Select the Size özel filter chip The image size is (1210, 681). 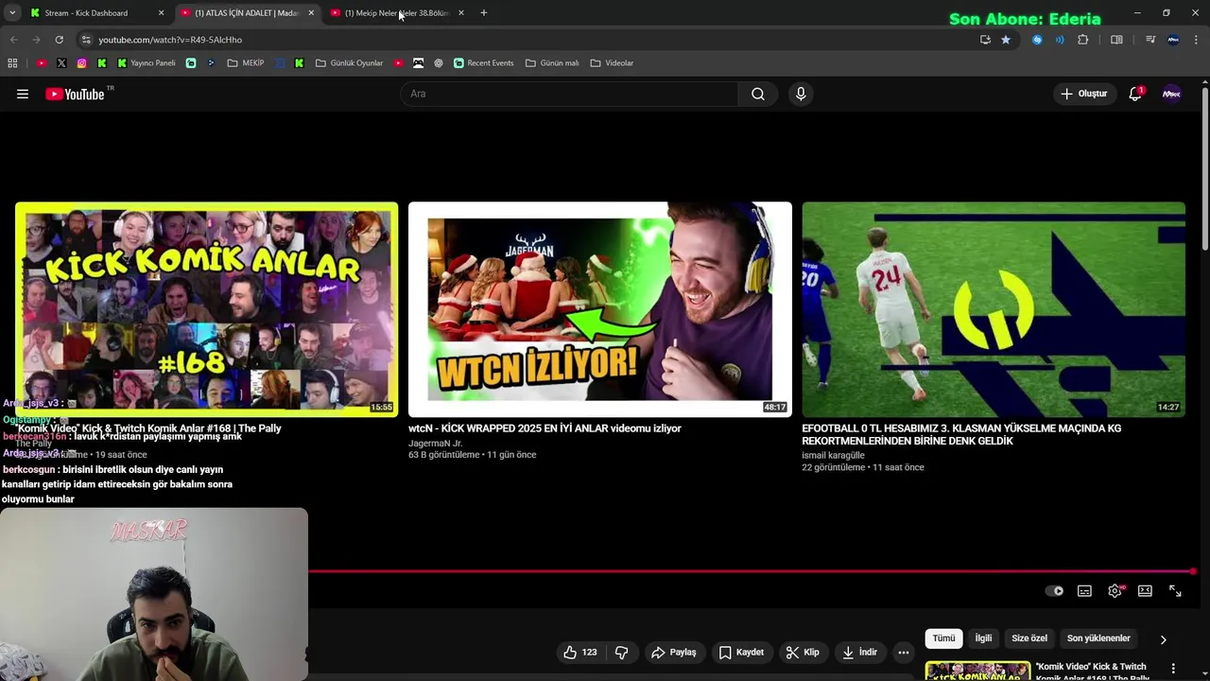[x=1029, y=638]
